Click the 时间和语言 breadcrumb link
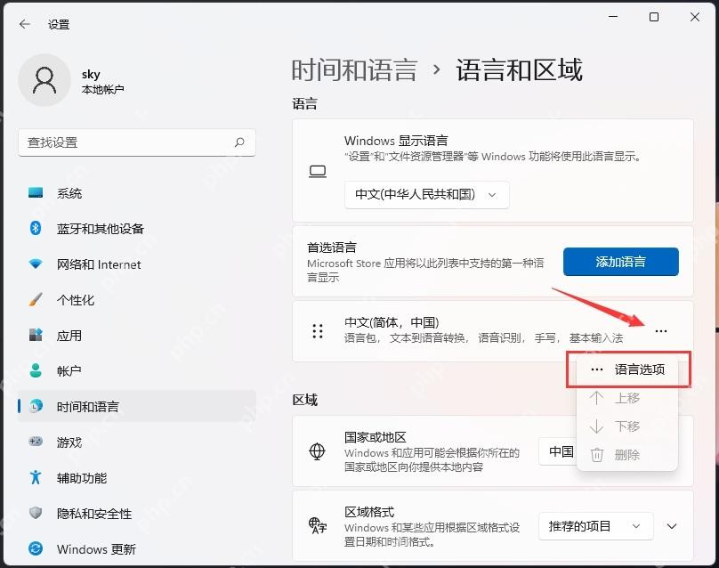Viewport: 719px width, 568px height. [x=354, y=70]
